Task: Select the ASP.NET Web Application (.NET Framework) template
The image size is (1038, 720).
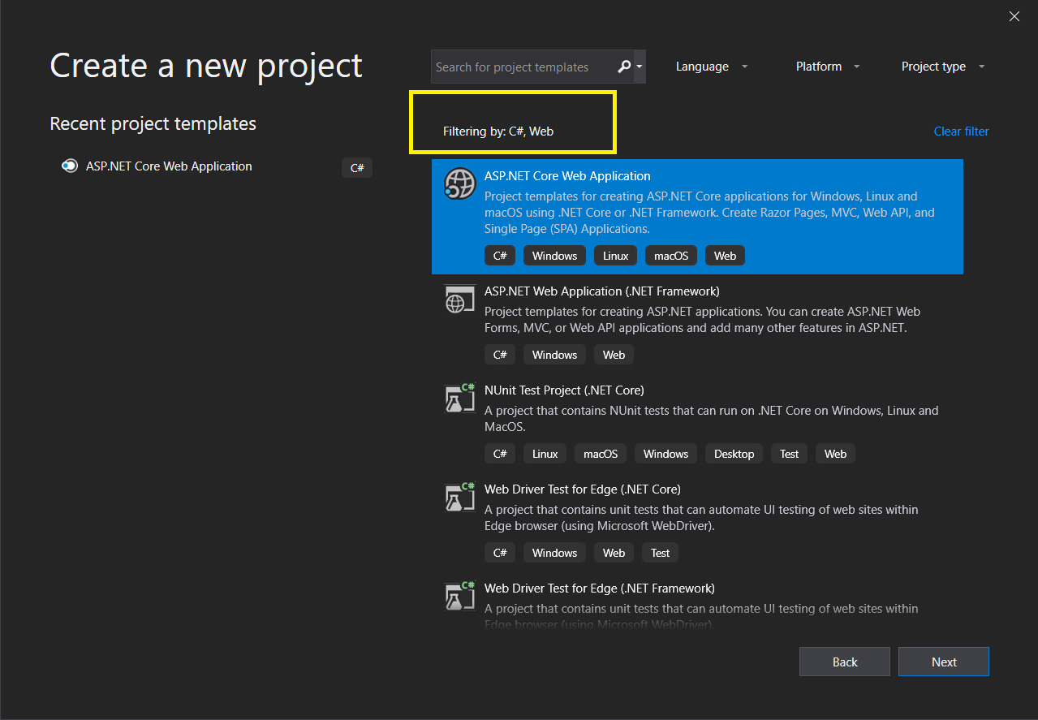Action: (x=697, y=324)
